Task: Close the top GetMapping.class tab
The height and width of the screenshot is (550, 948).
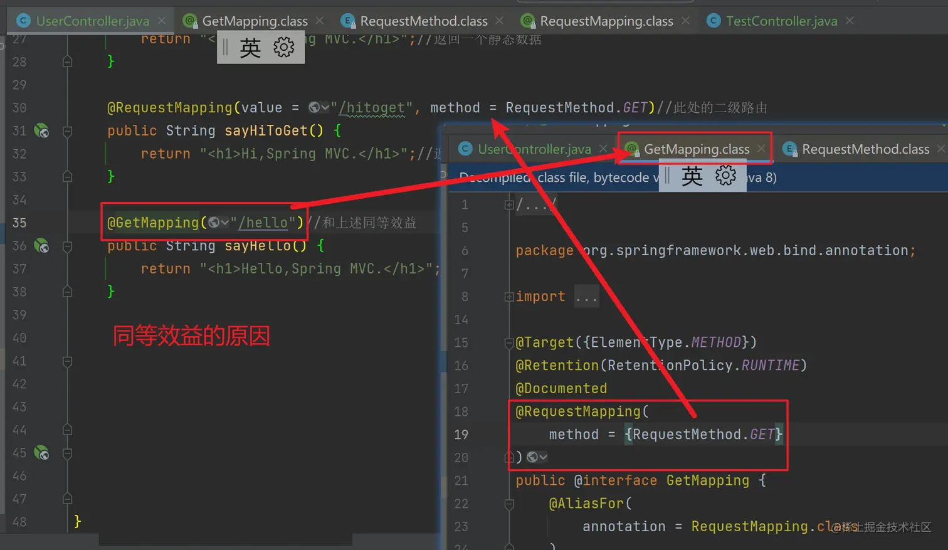Action: tap(320, 21)
